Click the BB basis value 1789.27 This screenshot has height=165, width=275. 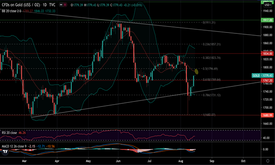27,11
